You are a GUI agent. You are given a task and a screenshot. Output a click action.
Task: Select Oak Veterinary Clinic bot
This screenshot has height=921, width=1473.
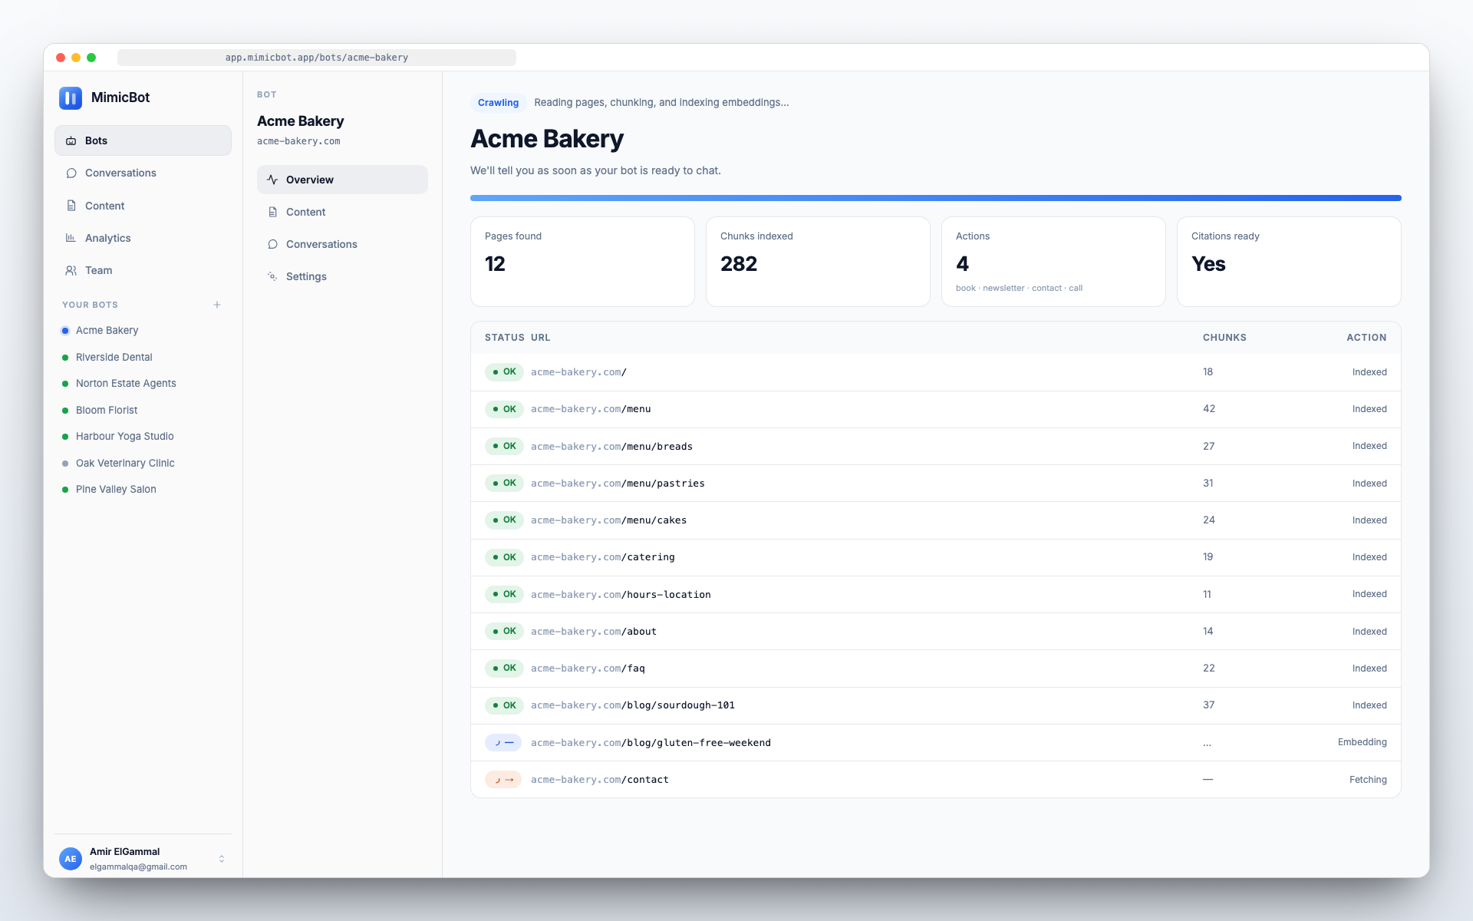click(x=125, y=463)
